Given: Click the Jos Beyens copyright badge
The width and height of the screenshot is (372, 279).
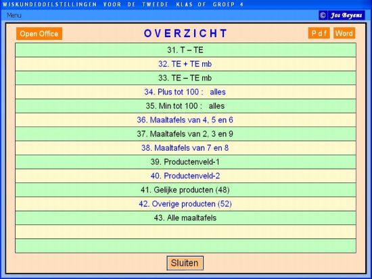Looking at the screenshot, I should pyautogui.click(x=342, y=16).
